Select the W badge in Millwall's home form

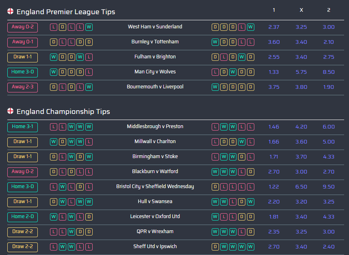pos(53,141)
